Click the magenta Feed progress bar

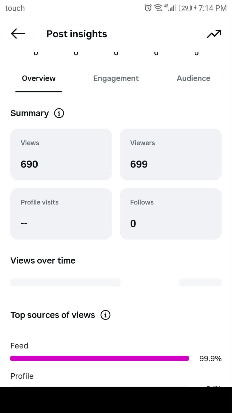point(100,358)
